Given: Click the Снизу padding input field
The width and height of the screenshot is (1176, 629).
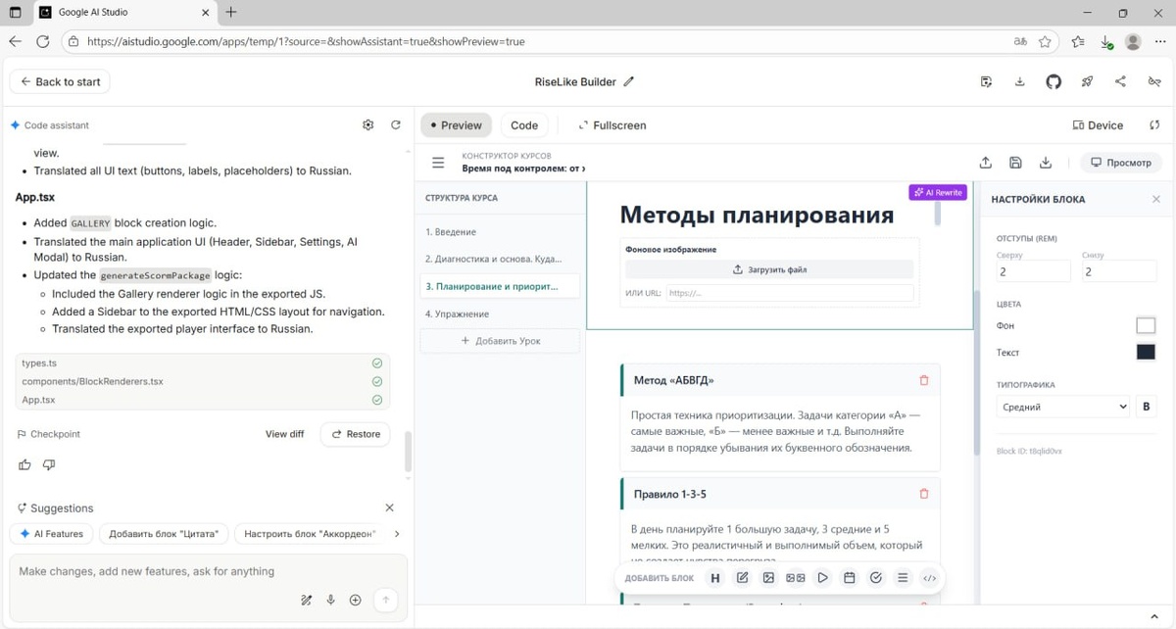Looking at the screenshot, I should pos(1119,271).
